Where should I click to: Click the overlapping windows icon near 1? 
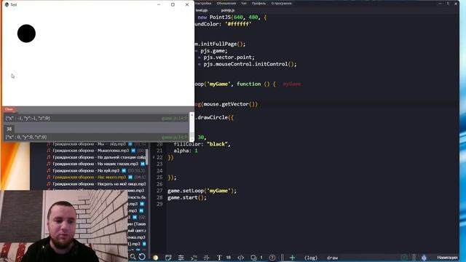253,258
